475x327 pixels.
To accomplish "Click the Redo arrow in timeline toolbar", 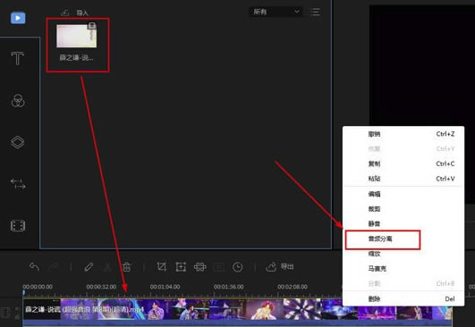I will click(55, 267).
